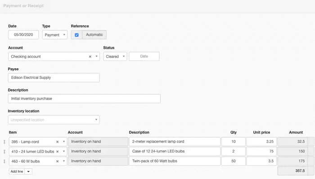Click the Automatic reference label button
Image resolution: width=315 pixels, height=179 pixels.
point(94,35)
